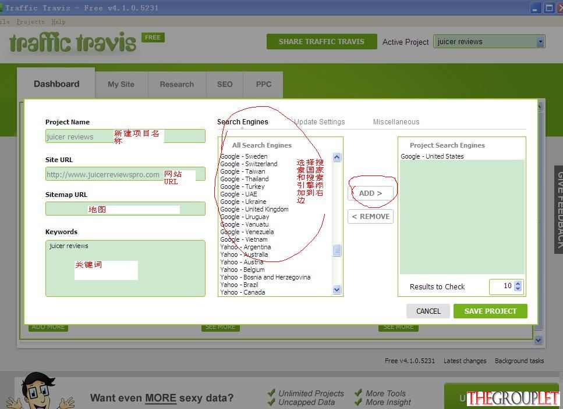Image resolution: width=563 pixels, height=409 pixels.
Task: Select Google - Sweden in the list
Action: pyautogui.click(x=244, y=156)
